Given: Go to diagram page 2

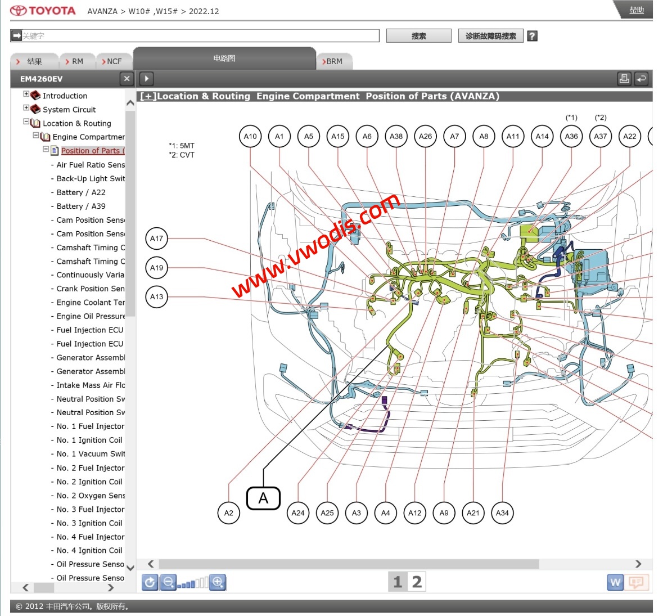Looking at the screenshot, I should 417,582.
